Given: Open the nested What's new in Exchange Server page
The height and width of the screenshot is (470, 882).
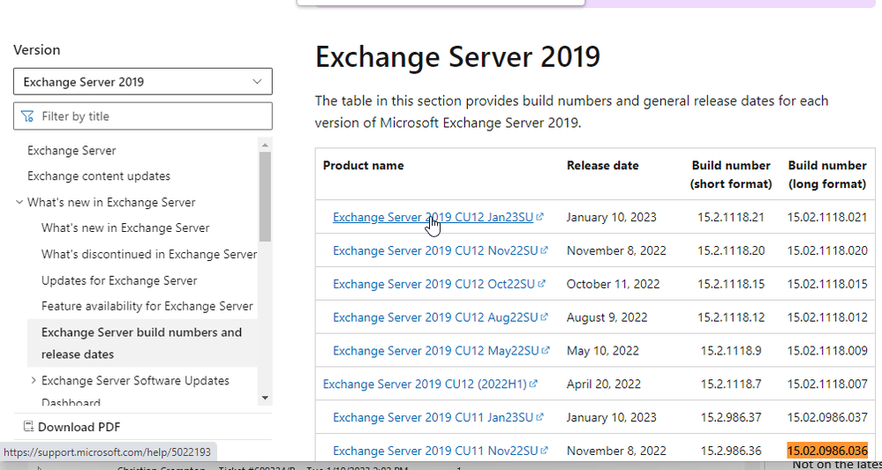Looking at the screenshot, I should click(125, 228).
